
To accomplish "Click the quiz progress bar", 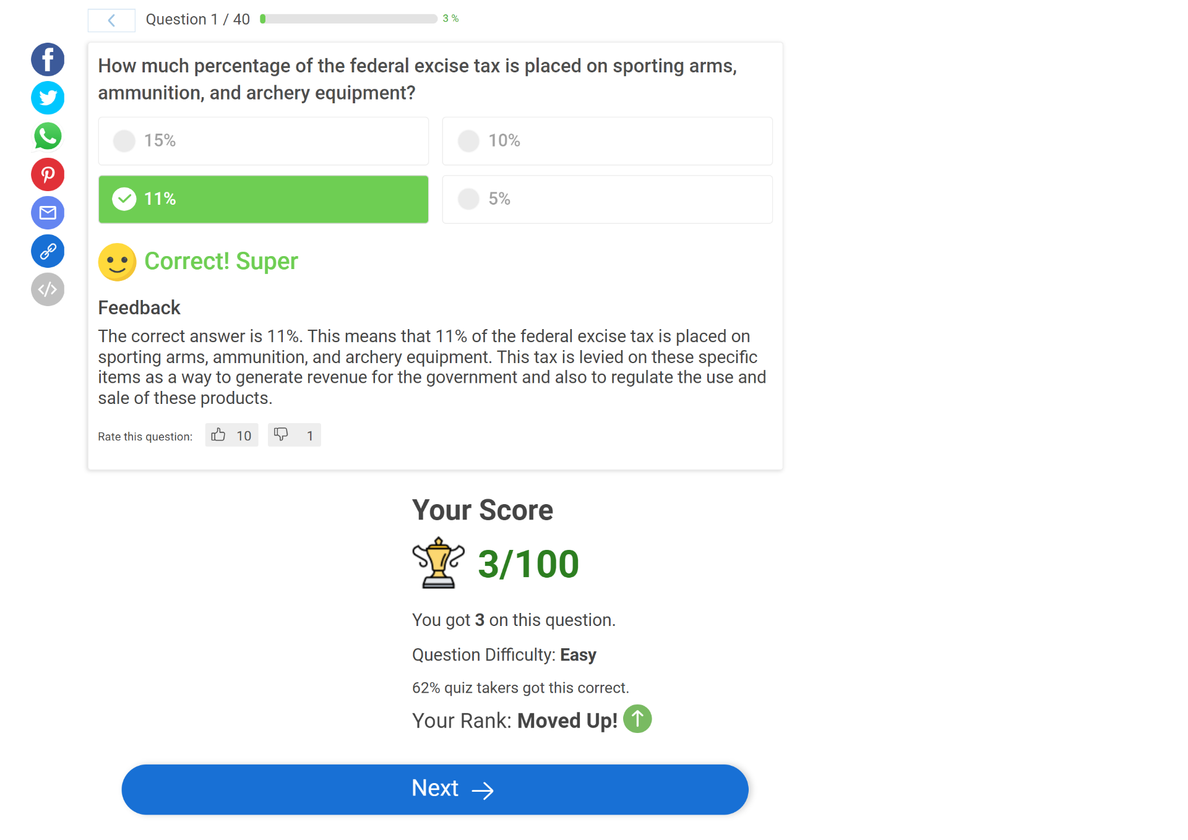I will click(x=349, y=19).
